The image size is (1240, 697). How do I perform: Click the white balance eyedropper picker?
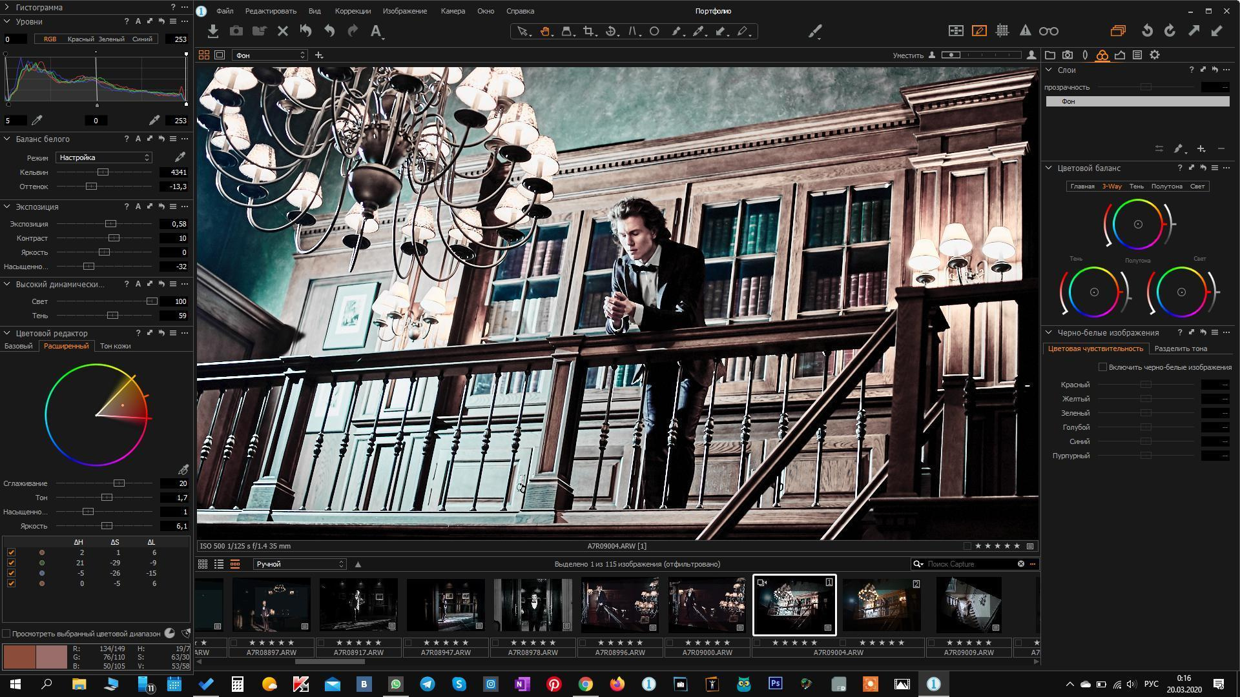180,157
